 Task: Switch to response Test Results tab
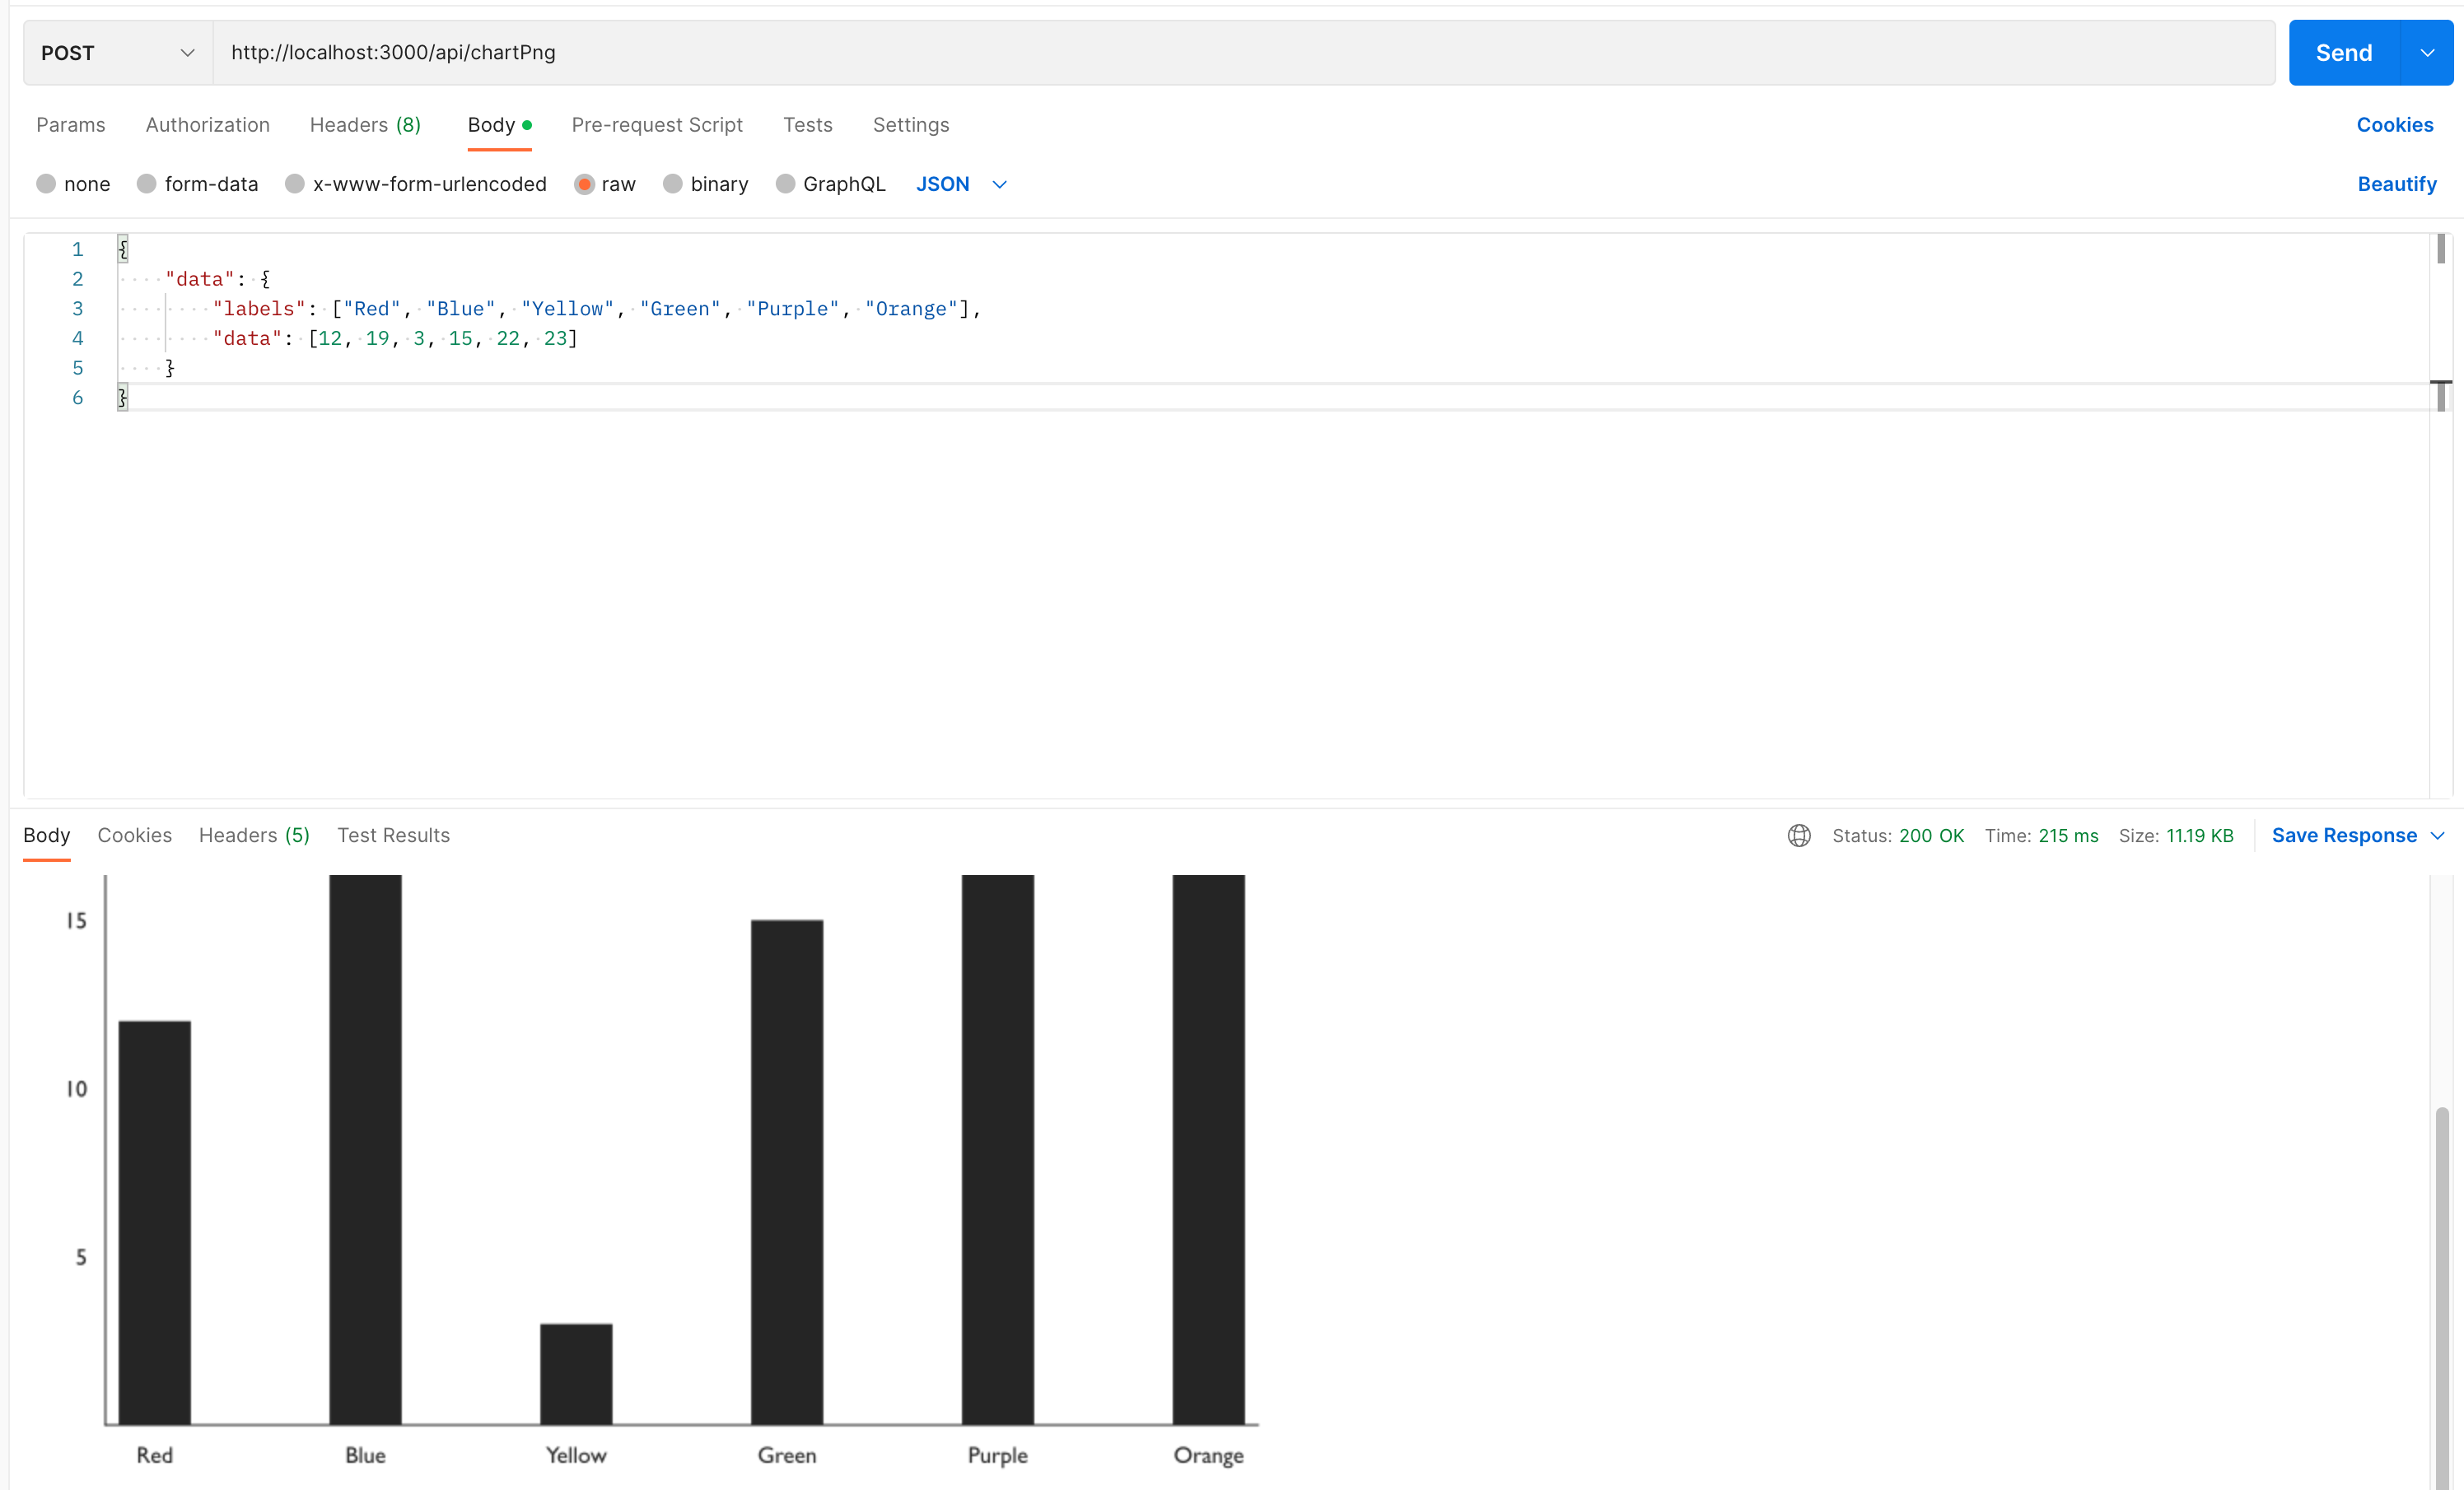click(393, 836)
